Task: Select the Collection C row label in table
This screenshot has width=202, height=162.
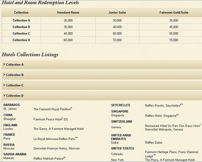Action: 21,33
